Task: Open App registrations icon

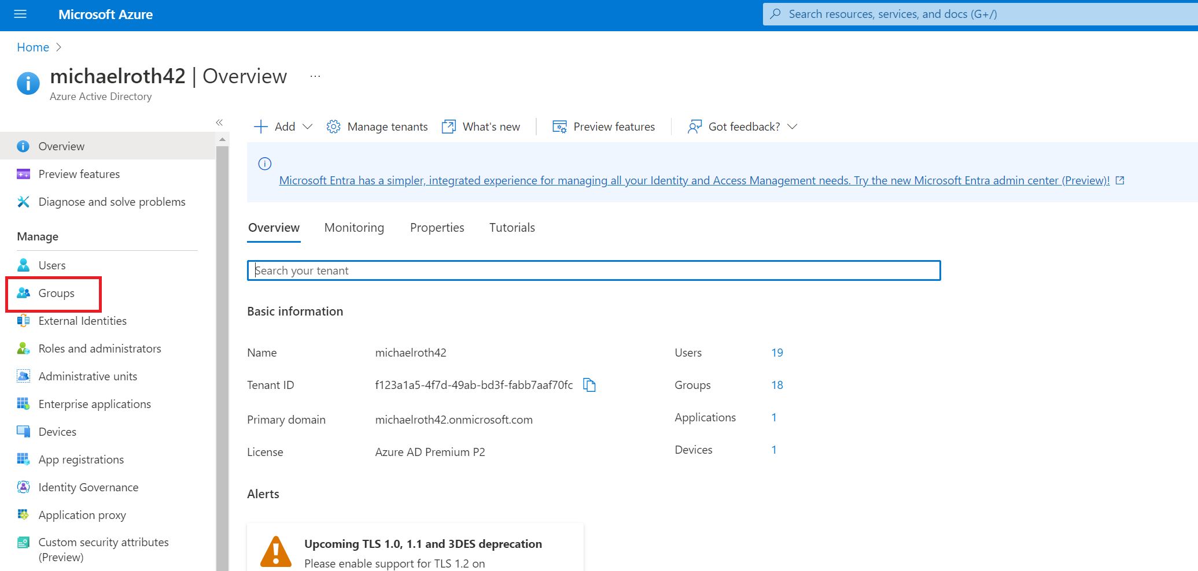Action: [x=23, y=459]
